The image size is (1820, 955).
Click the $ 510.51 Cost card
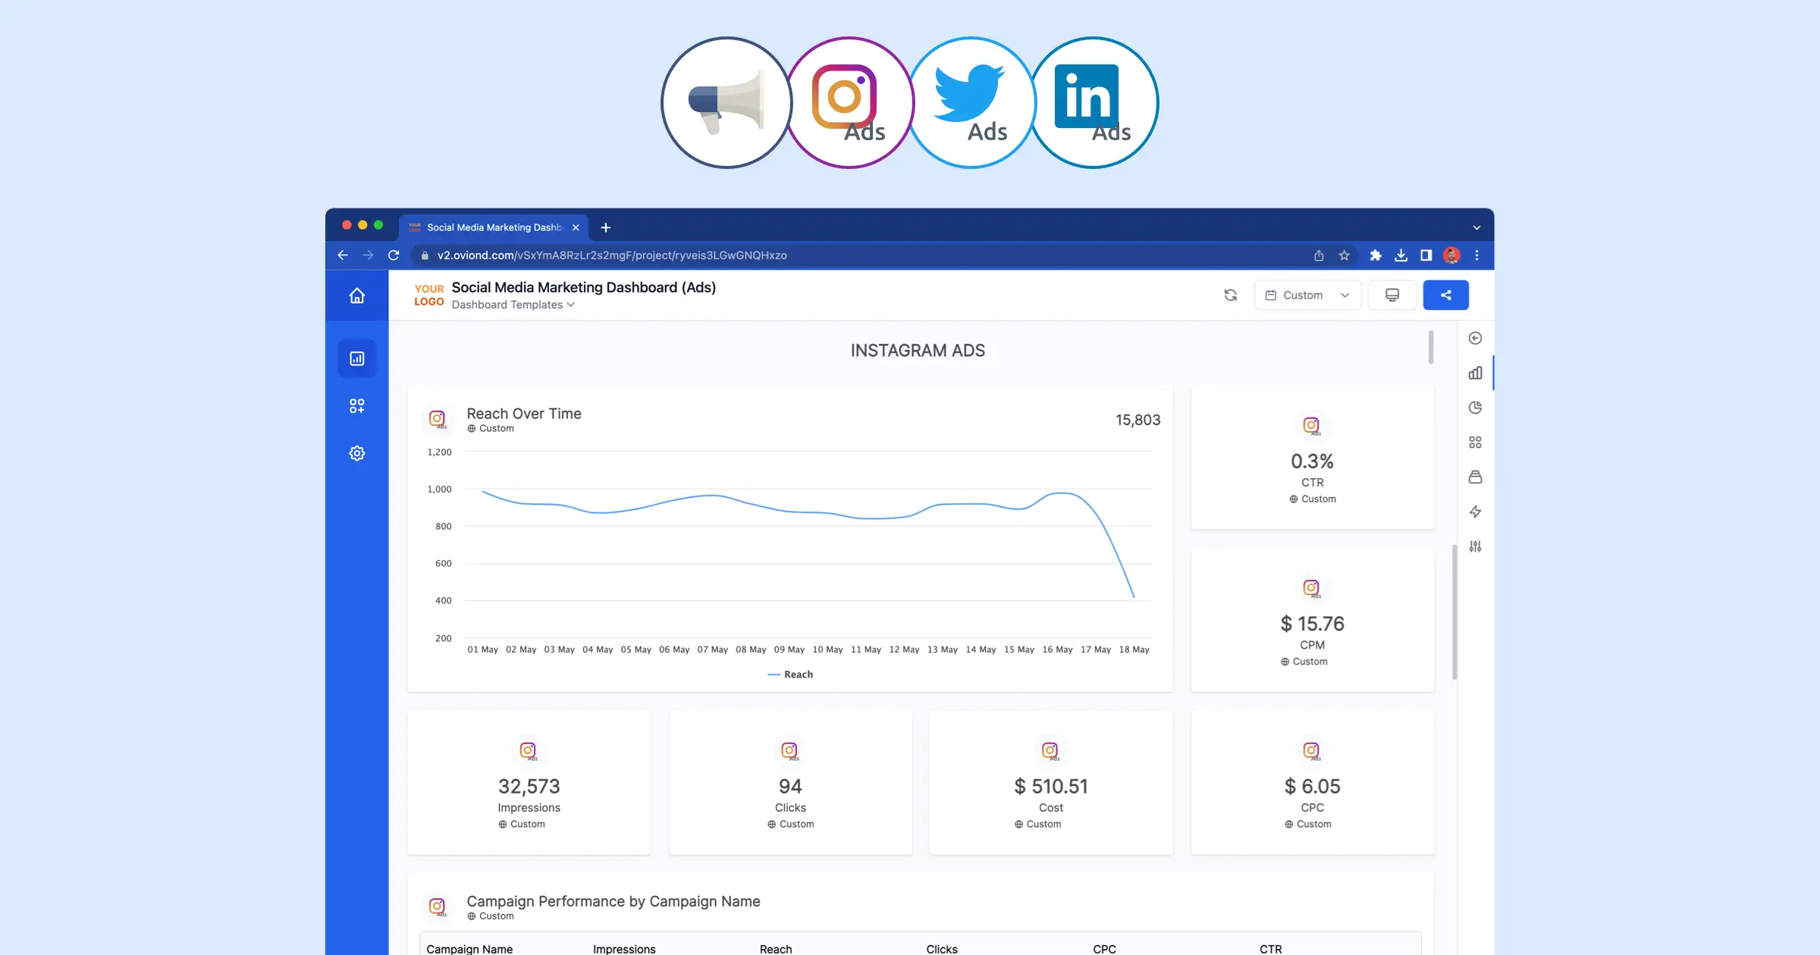coord(1051,783)
